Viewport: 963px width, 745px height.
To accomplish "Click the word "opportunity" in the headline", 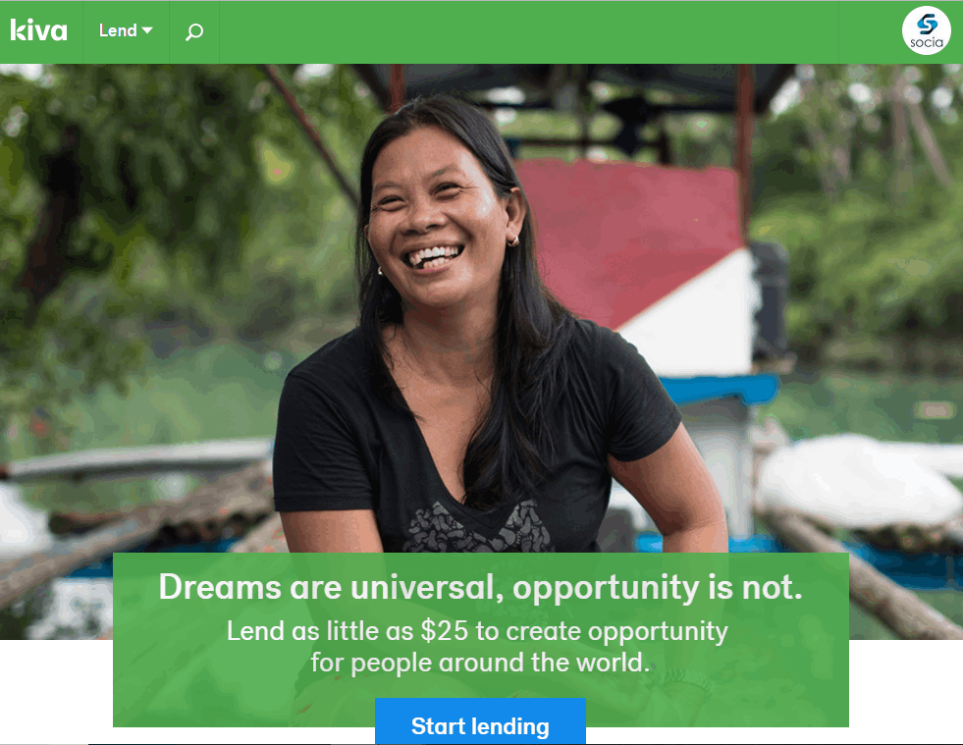I will coord(606,588).
